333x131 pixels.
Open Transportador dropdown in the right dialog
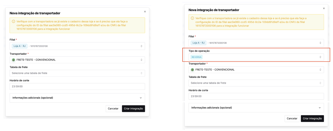pos(256,70)
